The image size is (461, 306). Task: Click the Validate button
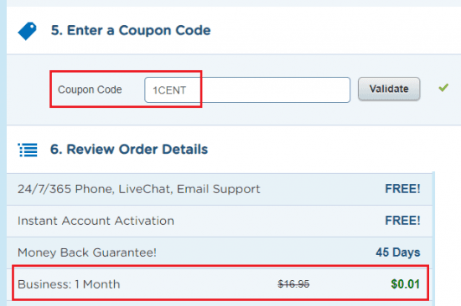point(389,89)
